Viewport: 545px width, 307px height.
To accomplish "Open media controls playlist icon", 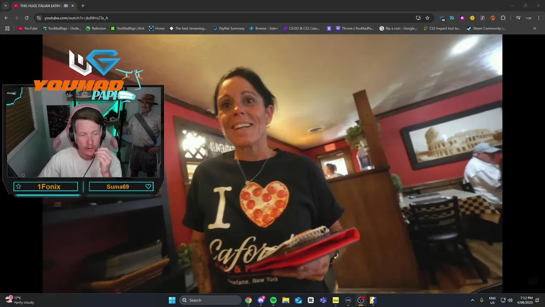I will click(x=518, y=18).
